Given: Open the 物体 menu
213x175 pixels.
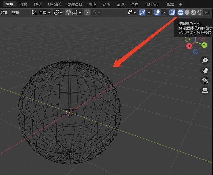Looking at the screenshot, I should point(16,12).
